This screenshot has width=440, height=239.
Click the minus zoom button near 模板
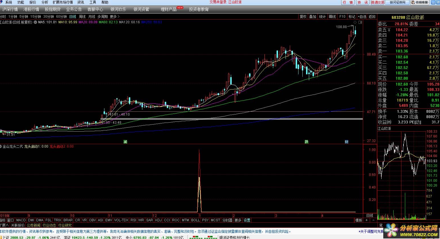[373, 220]
